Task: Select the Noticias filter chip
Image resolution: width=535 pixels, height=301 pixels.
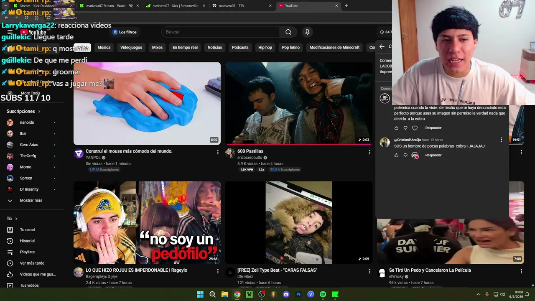Action: 215,48
